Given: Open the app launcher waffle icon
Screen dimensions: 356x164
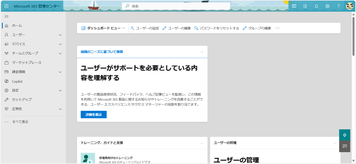Looking at the screenshot, I should pos(6,6).
